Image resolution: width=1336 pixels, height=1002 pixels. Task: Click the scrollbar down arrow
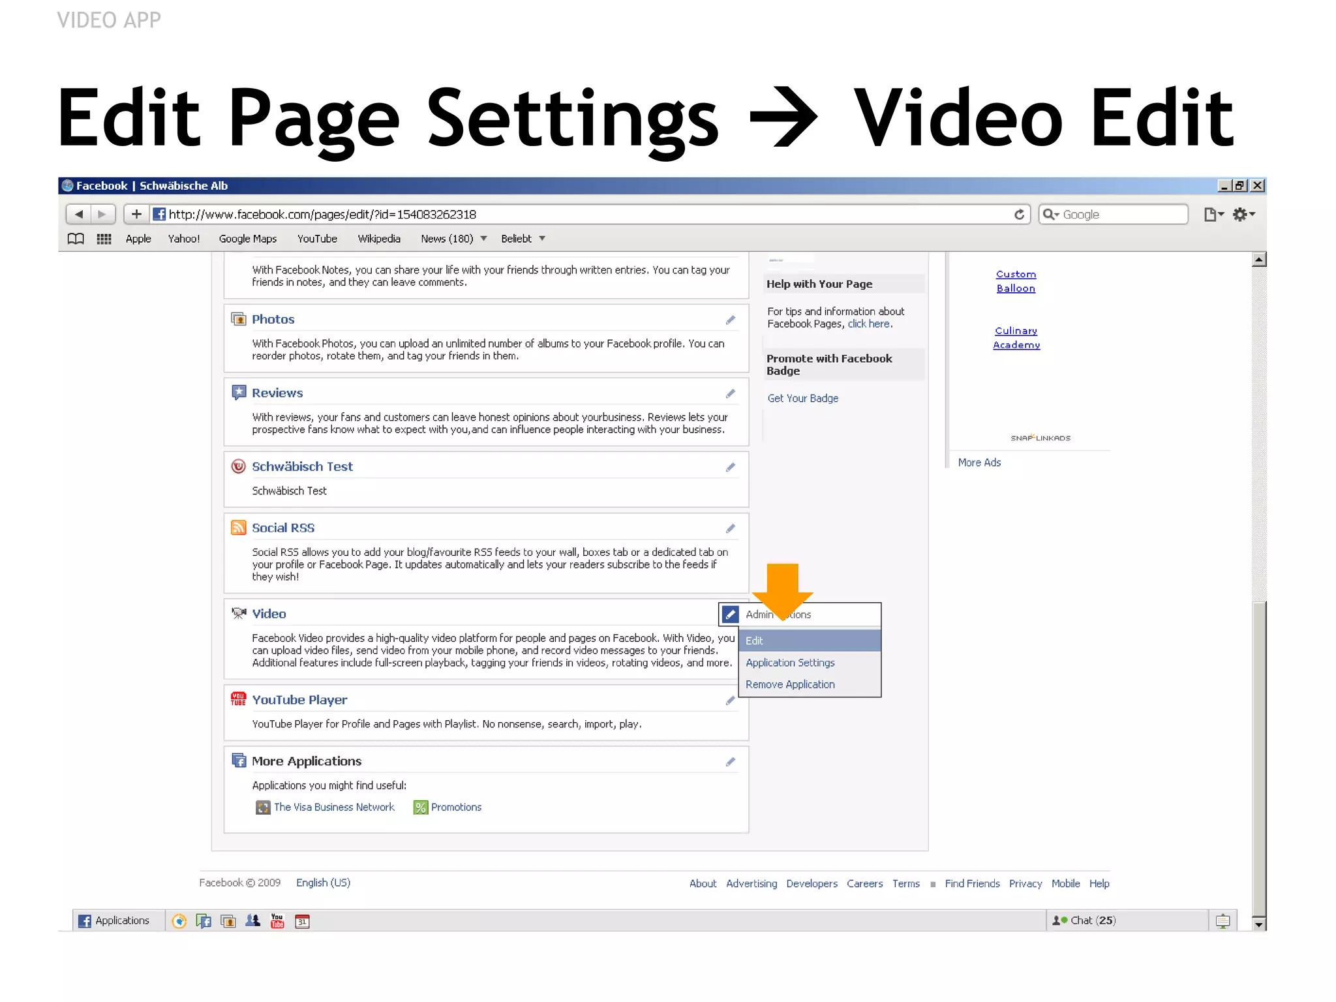tap(1259, 924)
